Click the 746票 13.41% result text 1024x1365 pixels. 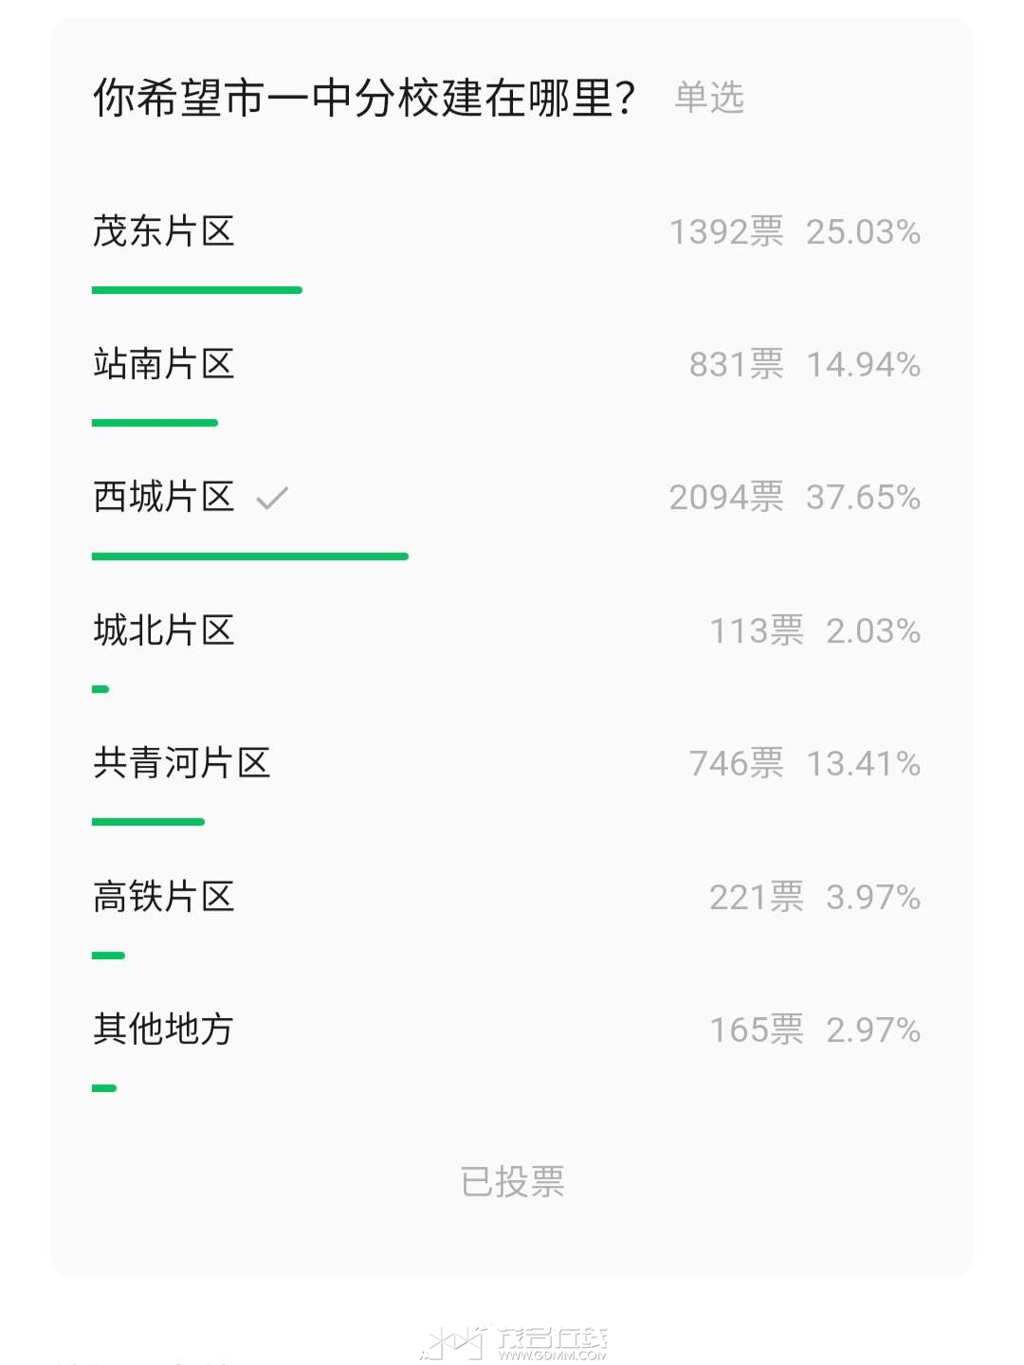click(805, 764)
